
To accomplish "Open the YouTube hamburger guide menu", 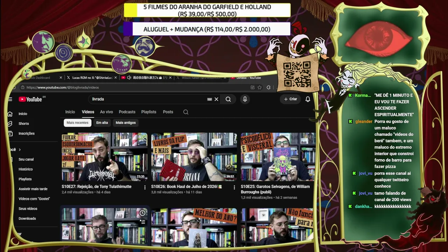I will (x=10, y=99).
